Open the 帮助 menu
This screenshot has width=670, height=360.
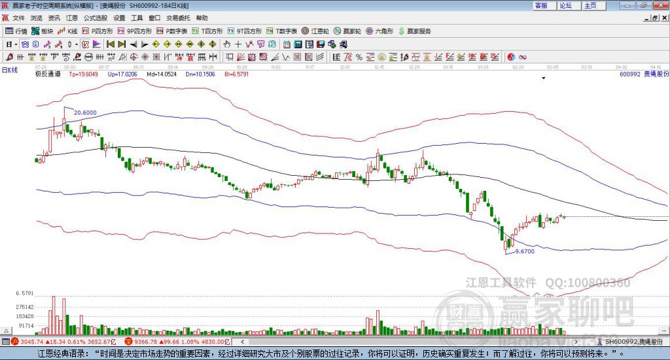point(202,18)
